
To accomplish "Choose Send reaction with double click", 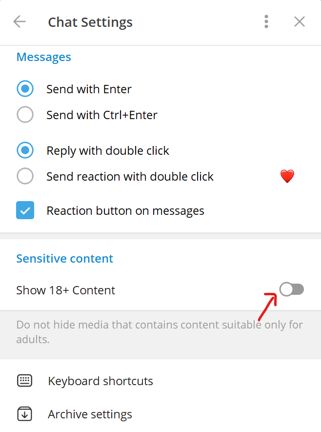I will click(25, 176).
